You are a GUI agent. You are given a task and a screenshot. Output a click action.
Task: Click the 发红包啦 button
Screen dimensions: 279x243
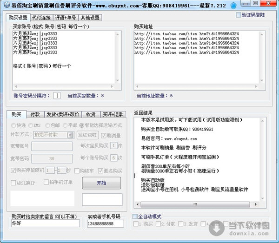pyautogui.click(x=87, y=135)
